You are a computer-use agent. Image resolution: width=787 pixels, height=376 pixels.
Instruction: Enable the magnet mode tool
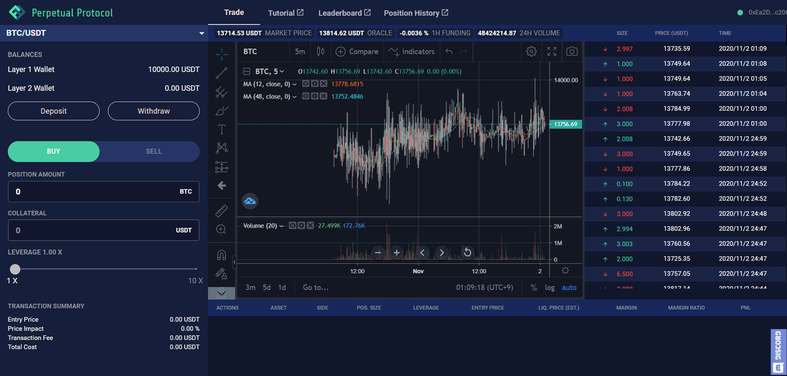pyautogui.click(x=222, y=254)
